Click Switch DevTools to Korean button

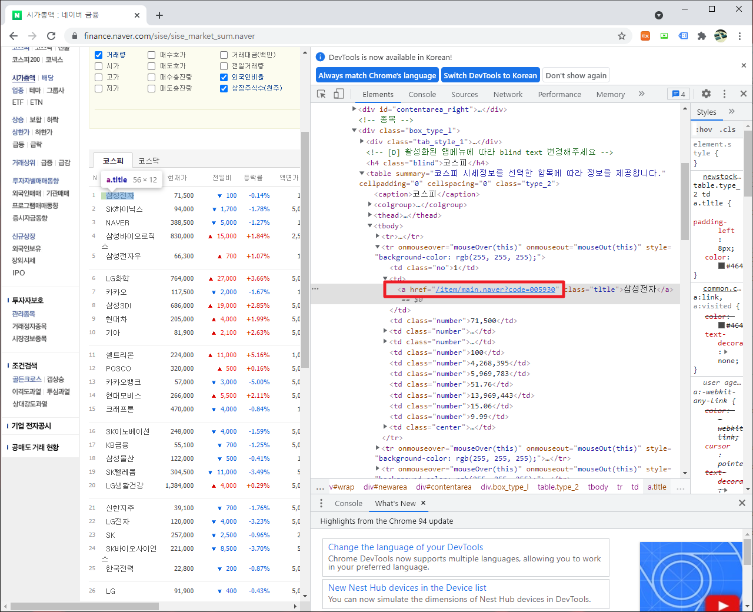point(490,75)
